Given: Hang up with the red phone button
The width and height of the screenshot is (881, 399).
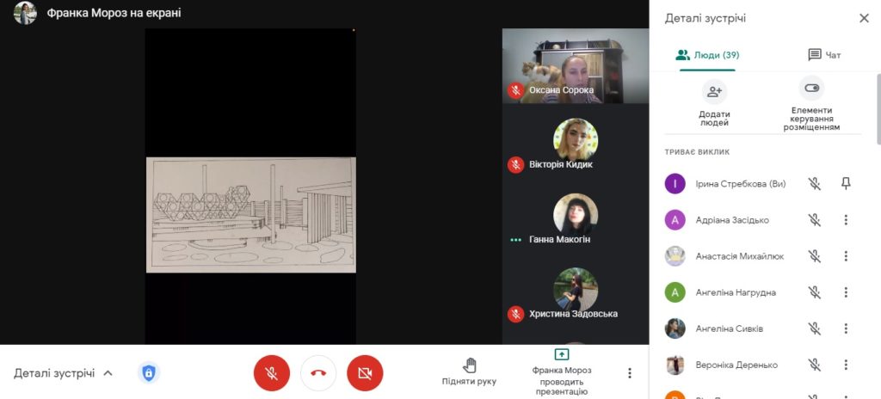Looking at the screenshot, I should (318, 373).
